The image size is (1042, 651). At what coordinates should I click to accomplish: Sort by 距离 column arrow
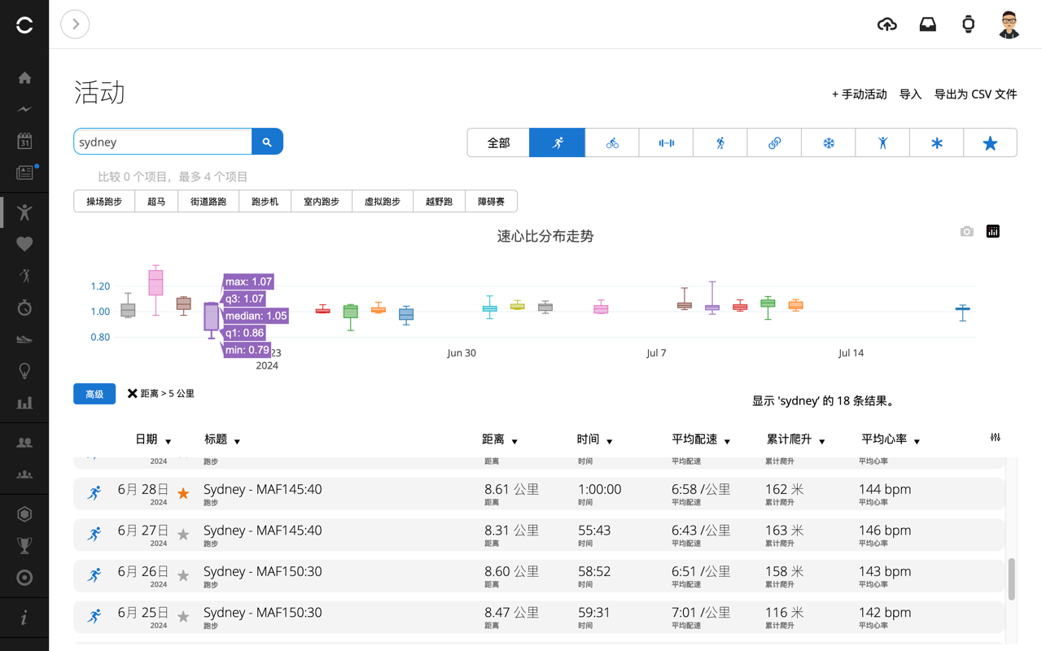(514, 441)
